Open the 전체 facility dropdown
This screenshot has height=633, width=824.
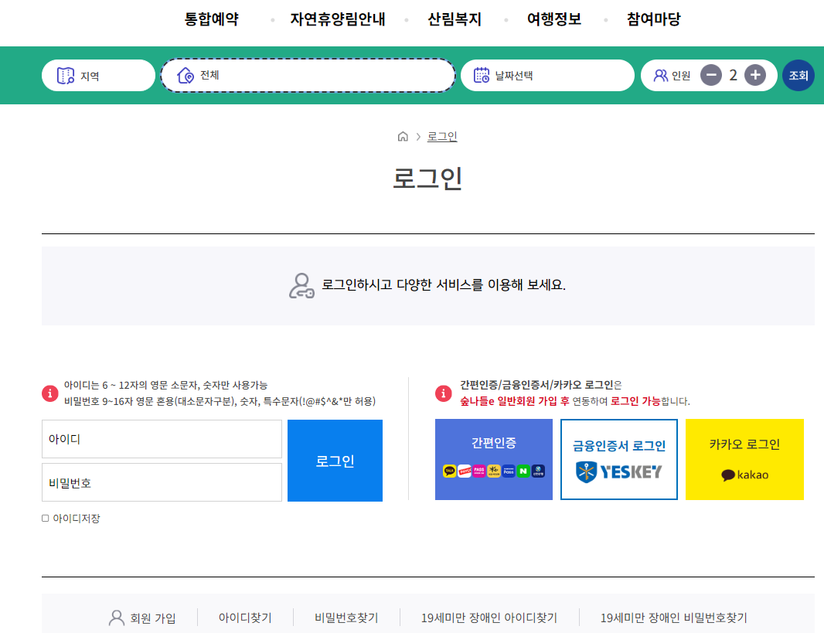tap(308, 75)
